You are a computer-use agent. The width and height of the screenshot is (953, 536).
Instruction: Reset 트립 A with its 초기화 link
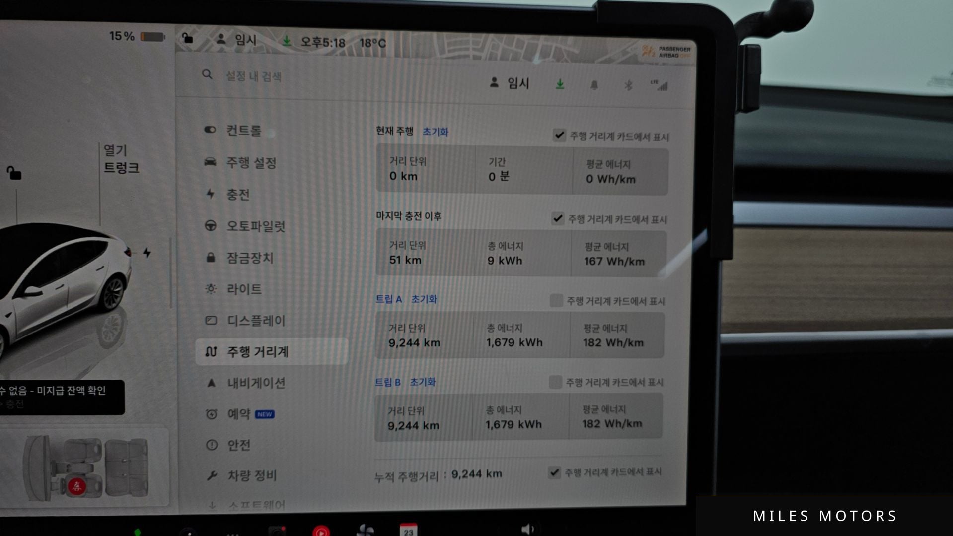coord(424,299)
